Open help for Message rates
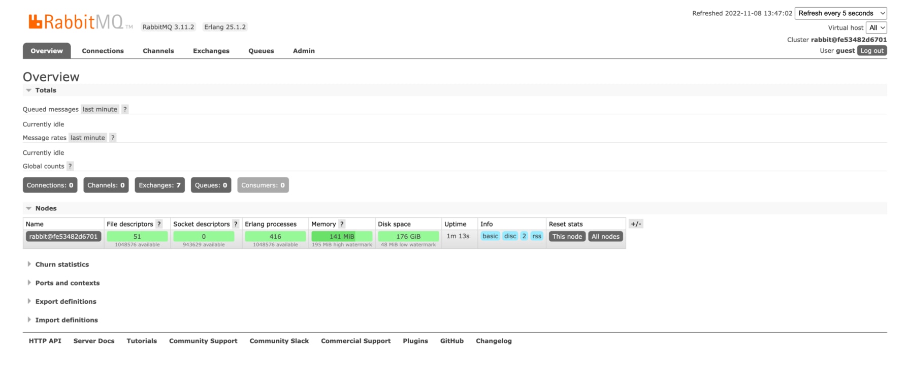The image size is (910, 384). [x=113, y=138]
